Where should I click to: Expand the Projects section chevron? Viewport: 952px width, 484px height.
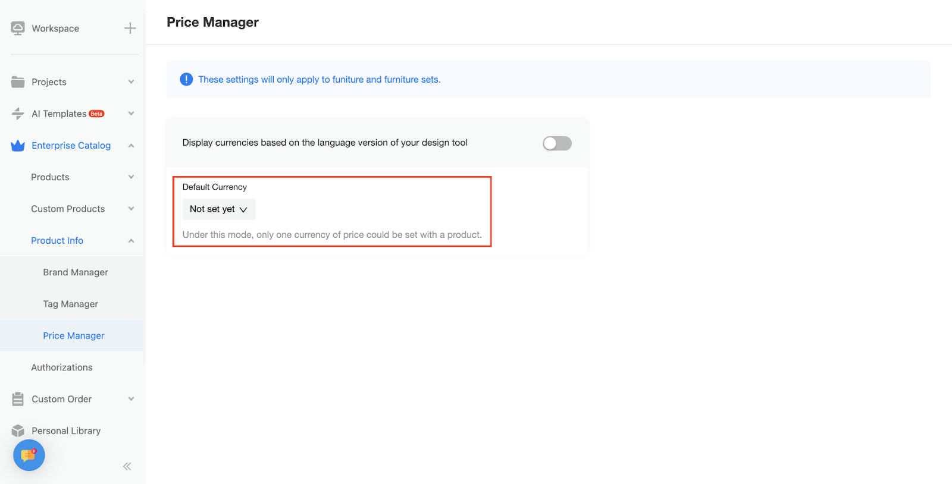tap(131, 82)
